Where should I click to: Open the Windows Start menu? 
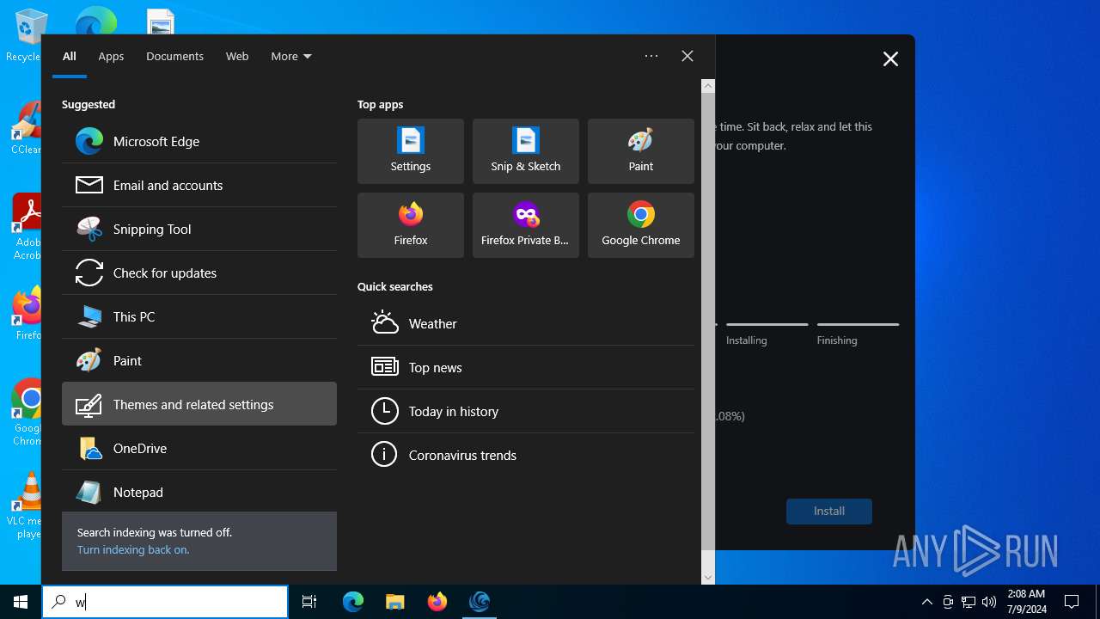pos(21,602)
